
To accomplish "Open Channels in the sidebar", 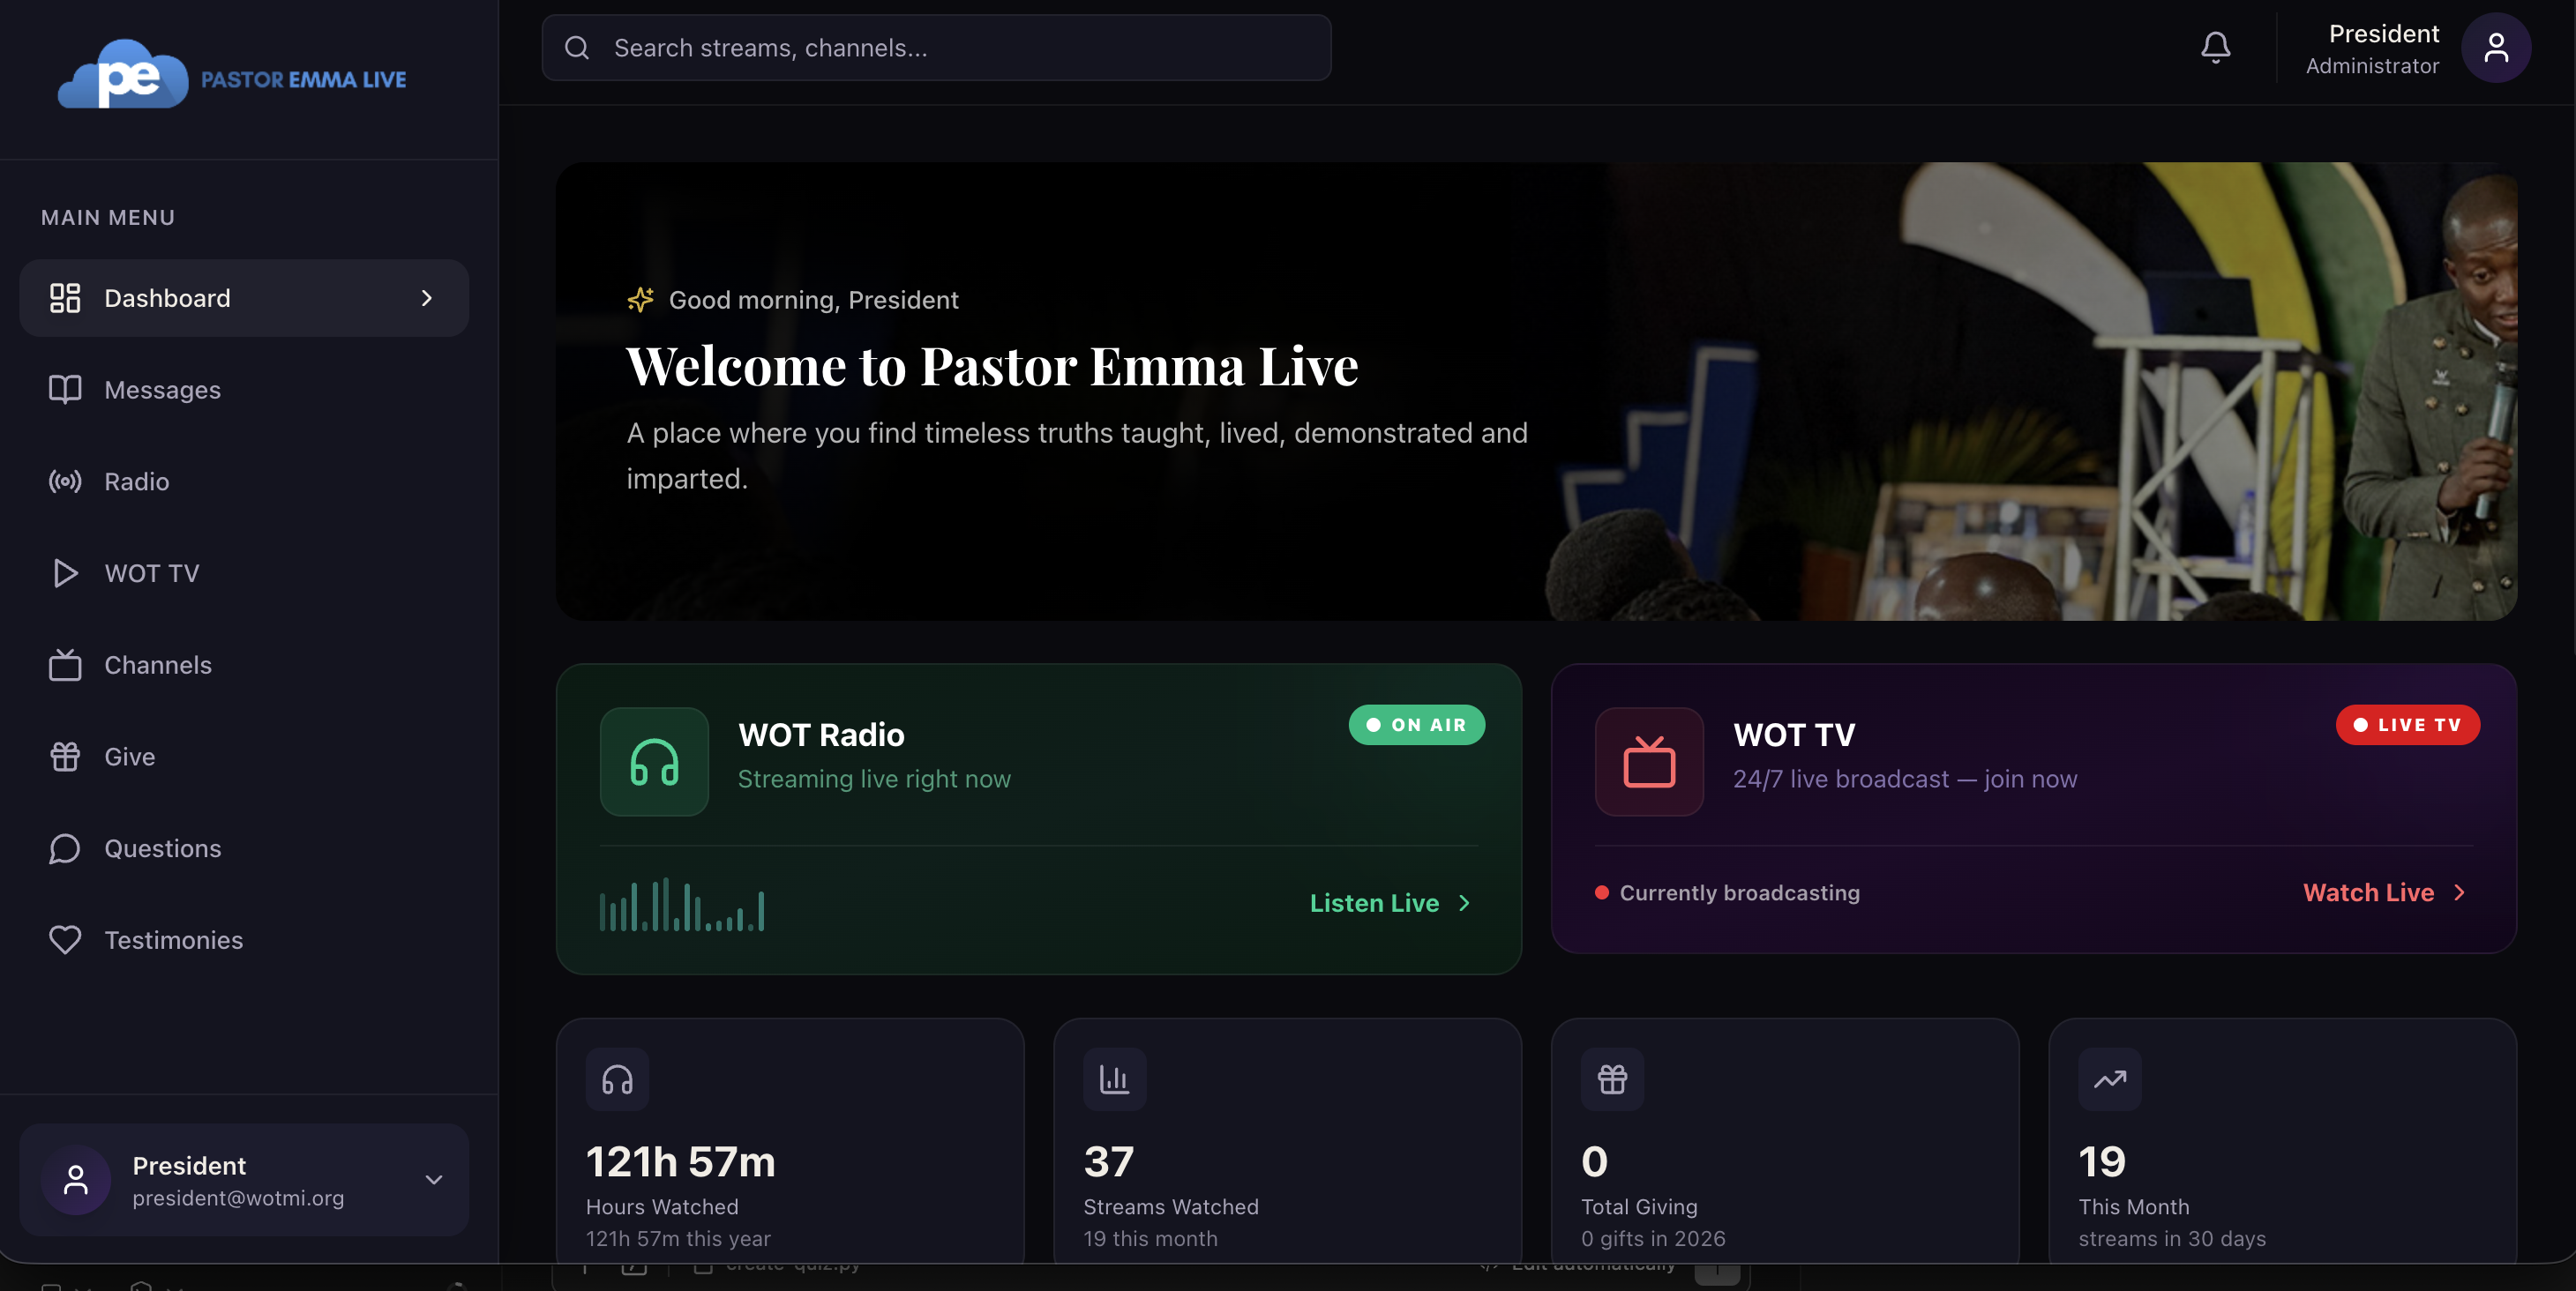I will [x=157, y=666].
